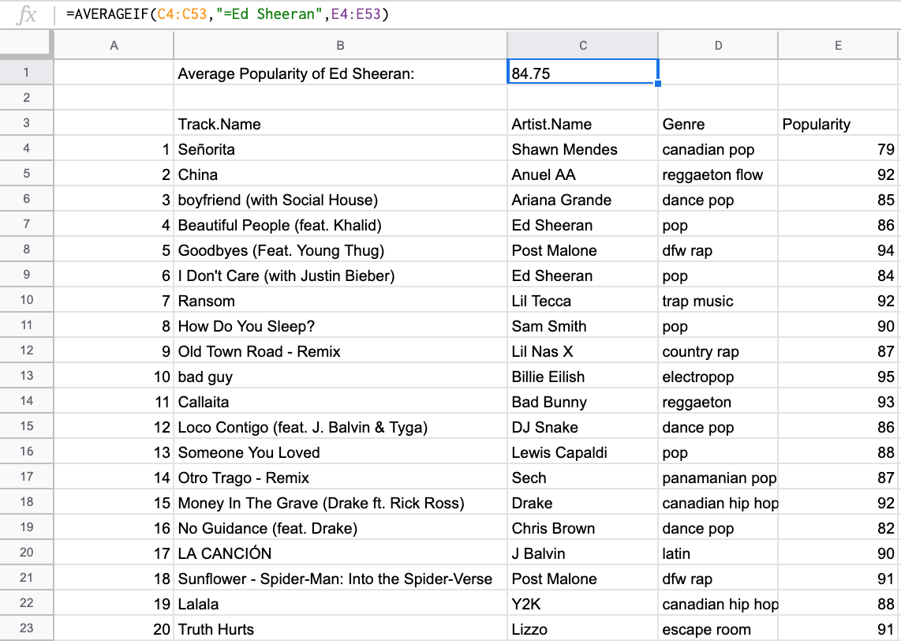Click the Billie Eilish cell
The height and width of the screenshot is (641, 901).
(x=583, y=376)
